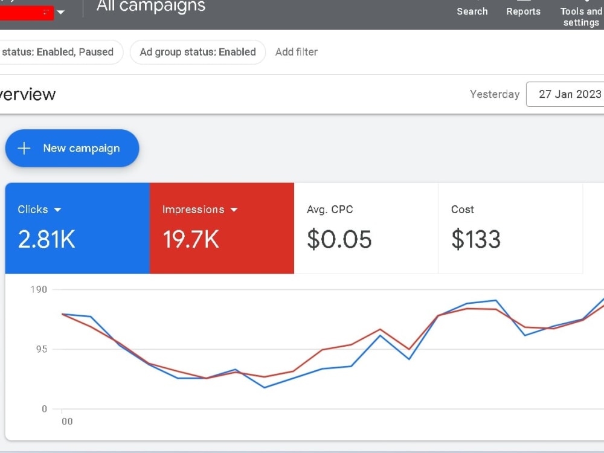Viewport: 604px width, 453px height.
Task: Select the Avg. CPC scorecard
Action: tap(366, 228)
